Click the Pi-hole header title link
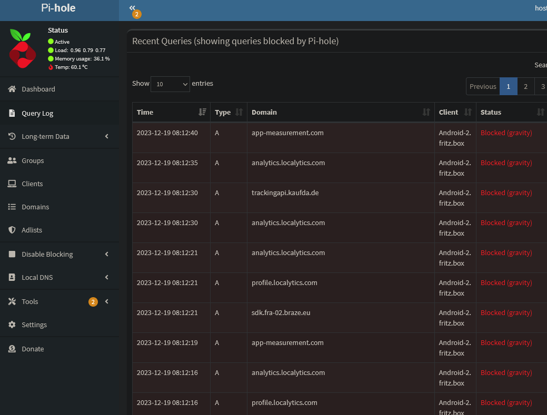Image resolution: width=547 pixels, height=415 pixels. [58, 8]
